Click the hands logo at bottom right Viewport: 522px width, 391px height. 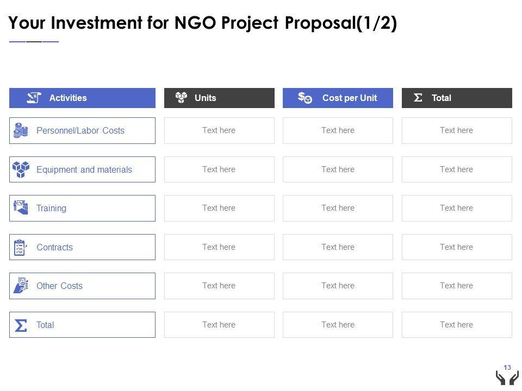(507, 378)
